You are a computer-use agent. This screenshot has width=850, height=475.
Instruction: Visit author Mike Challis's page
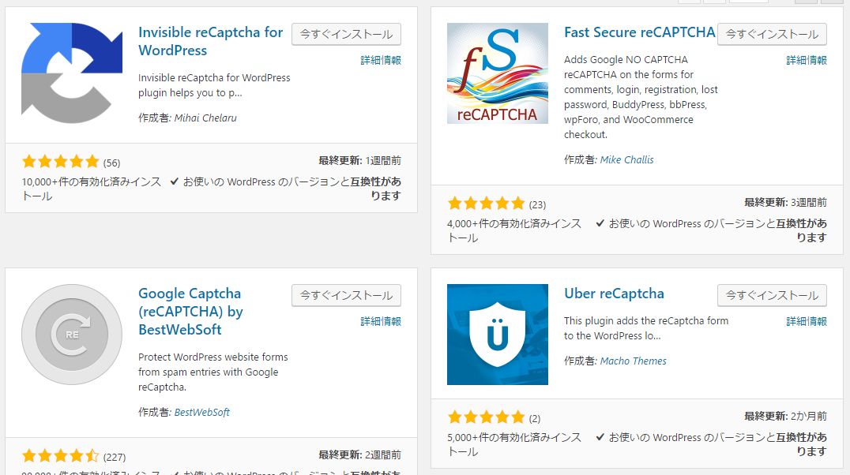(626, 159)
